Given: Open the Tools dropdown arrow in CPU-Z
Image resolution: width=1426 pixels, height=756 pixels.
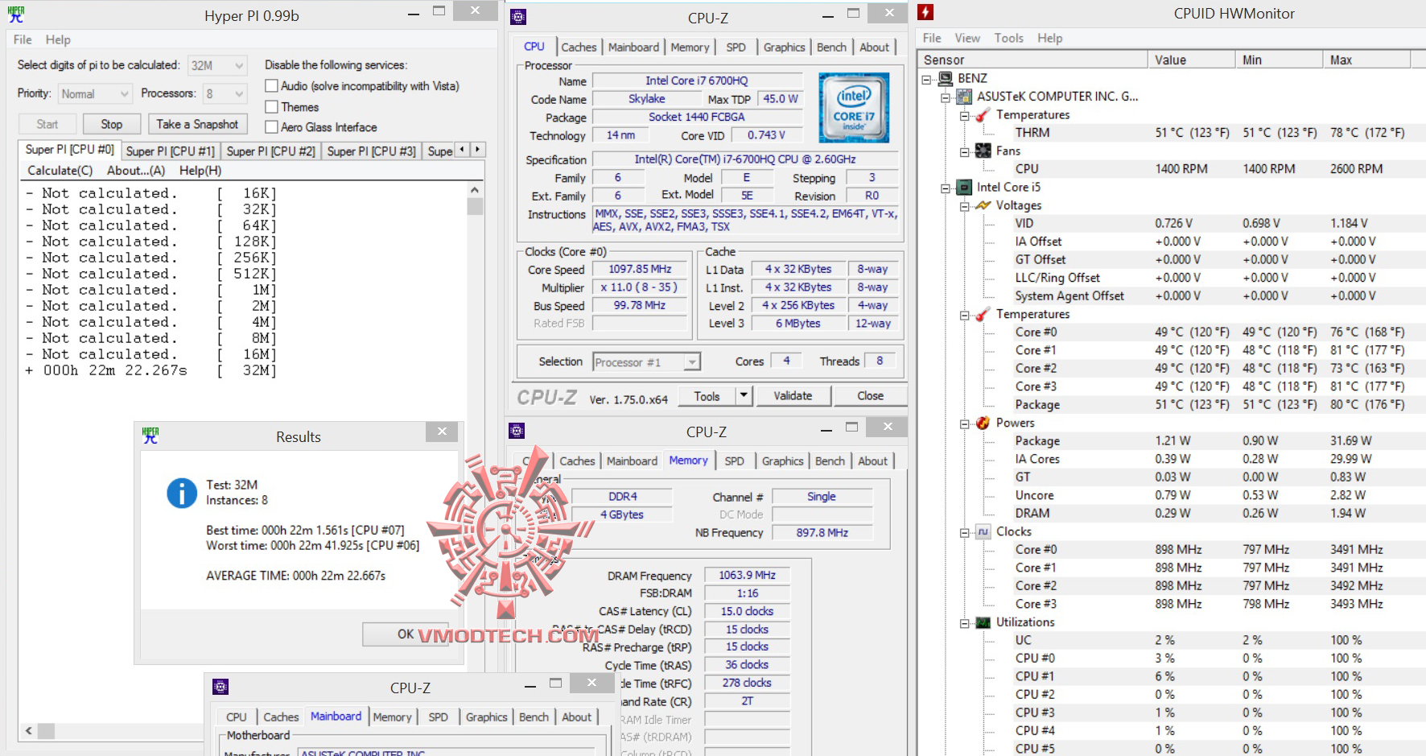Looking at the screenshot, I should tap(744, 395).
